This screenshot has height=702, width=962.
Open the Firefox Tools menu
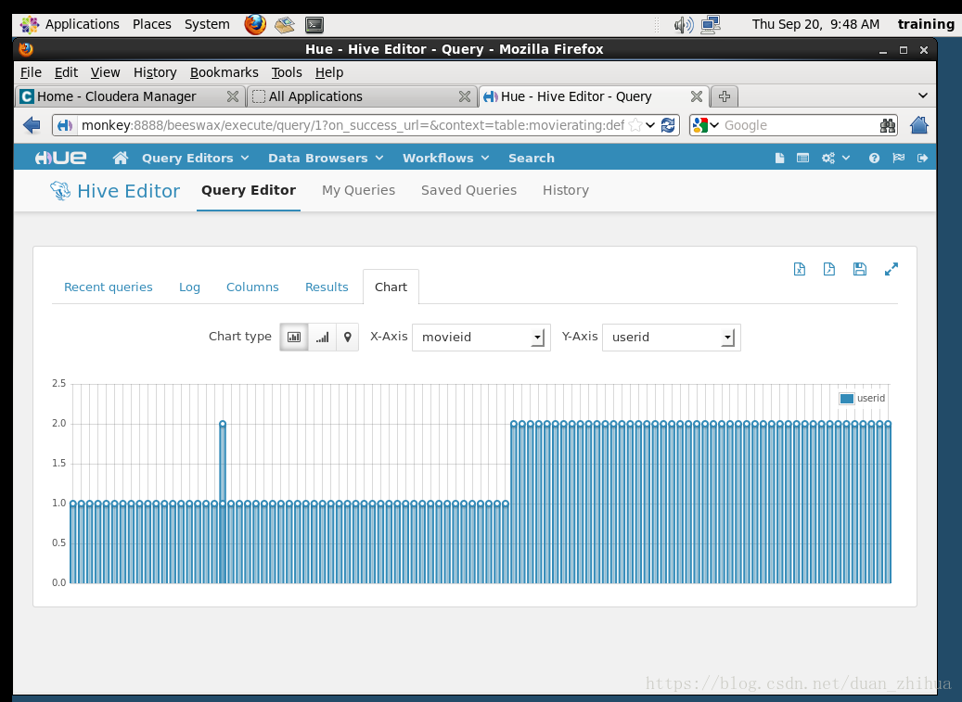(287, 72)
